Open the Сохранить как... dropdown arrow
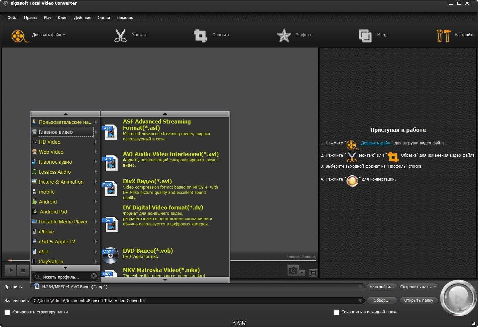This screenshot has height=327, width=478. pos(435,287)
